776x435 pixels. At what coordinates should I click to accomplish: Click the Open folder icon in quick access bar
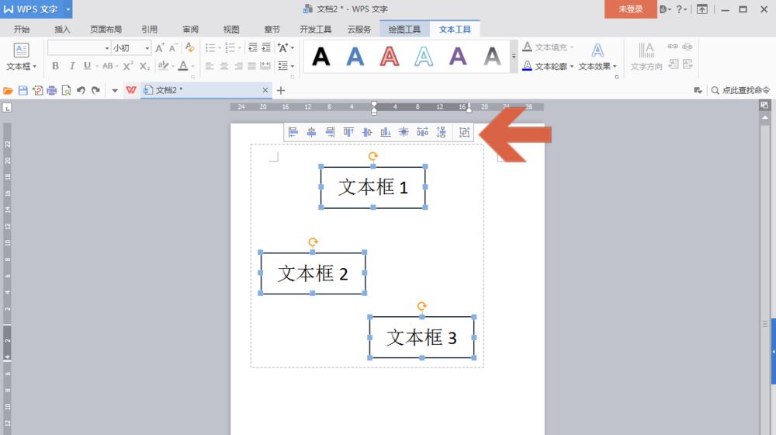coord(8,90)
